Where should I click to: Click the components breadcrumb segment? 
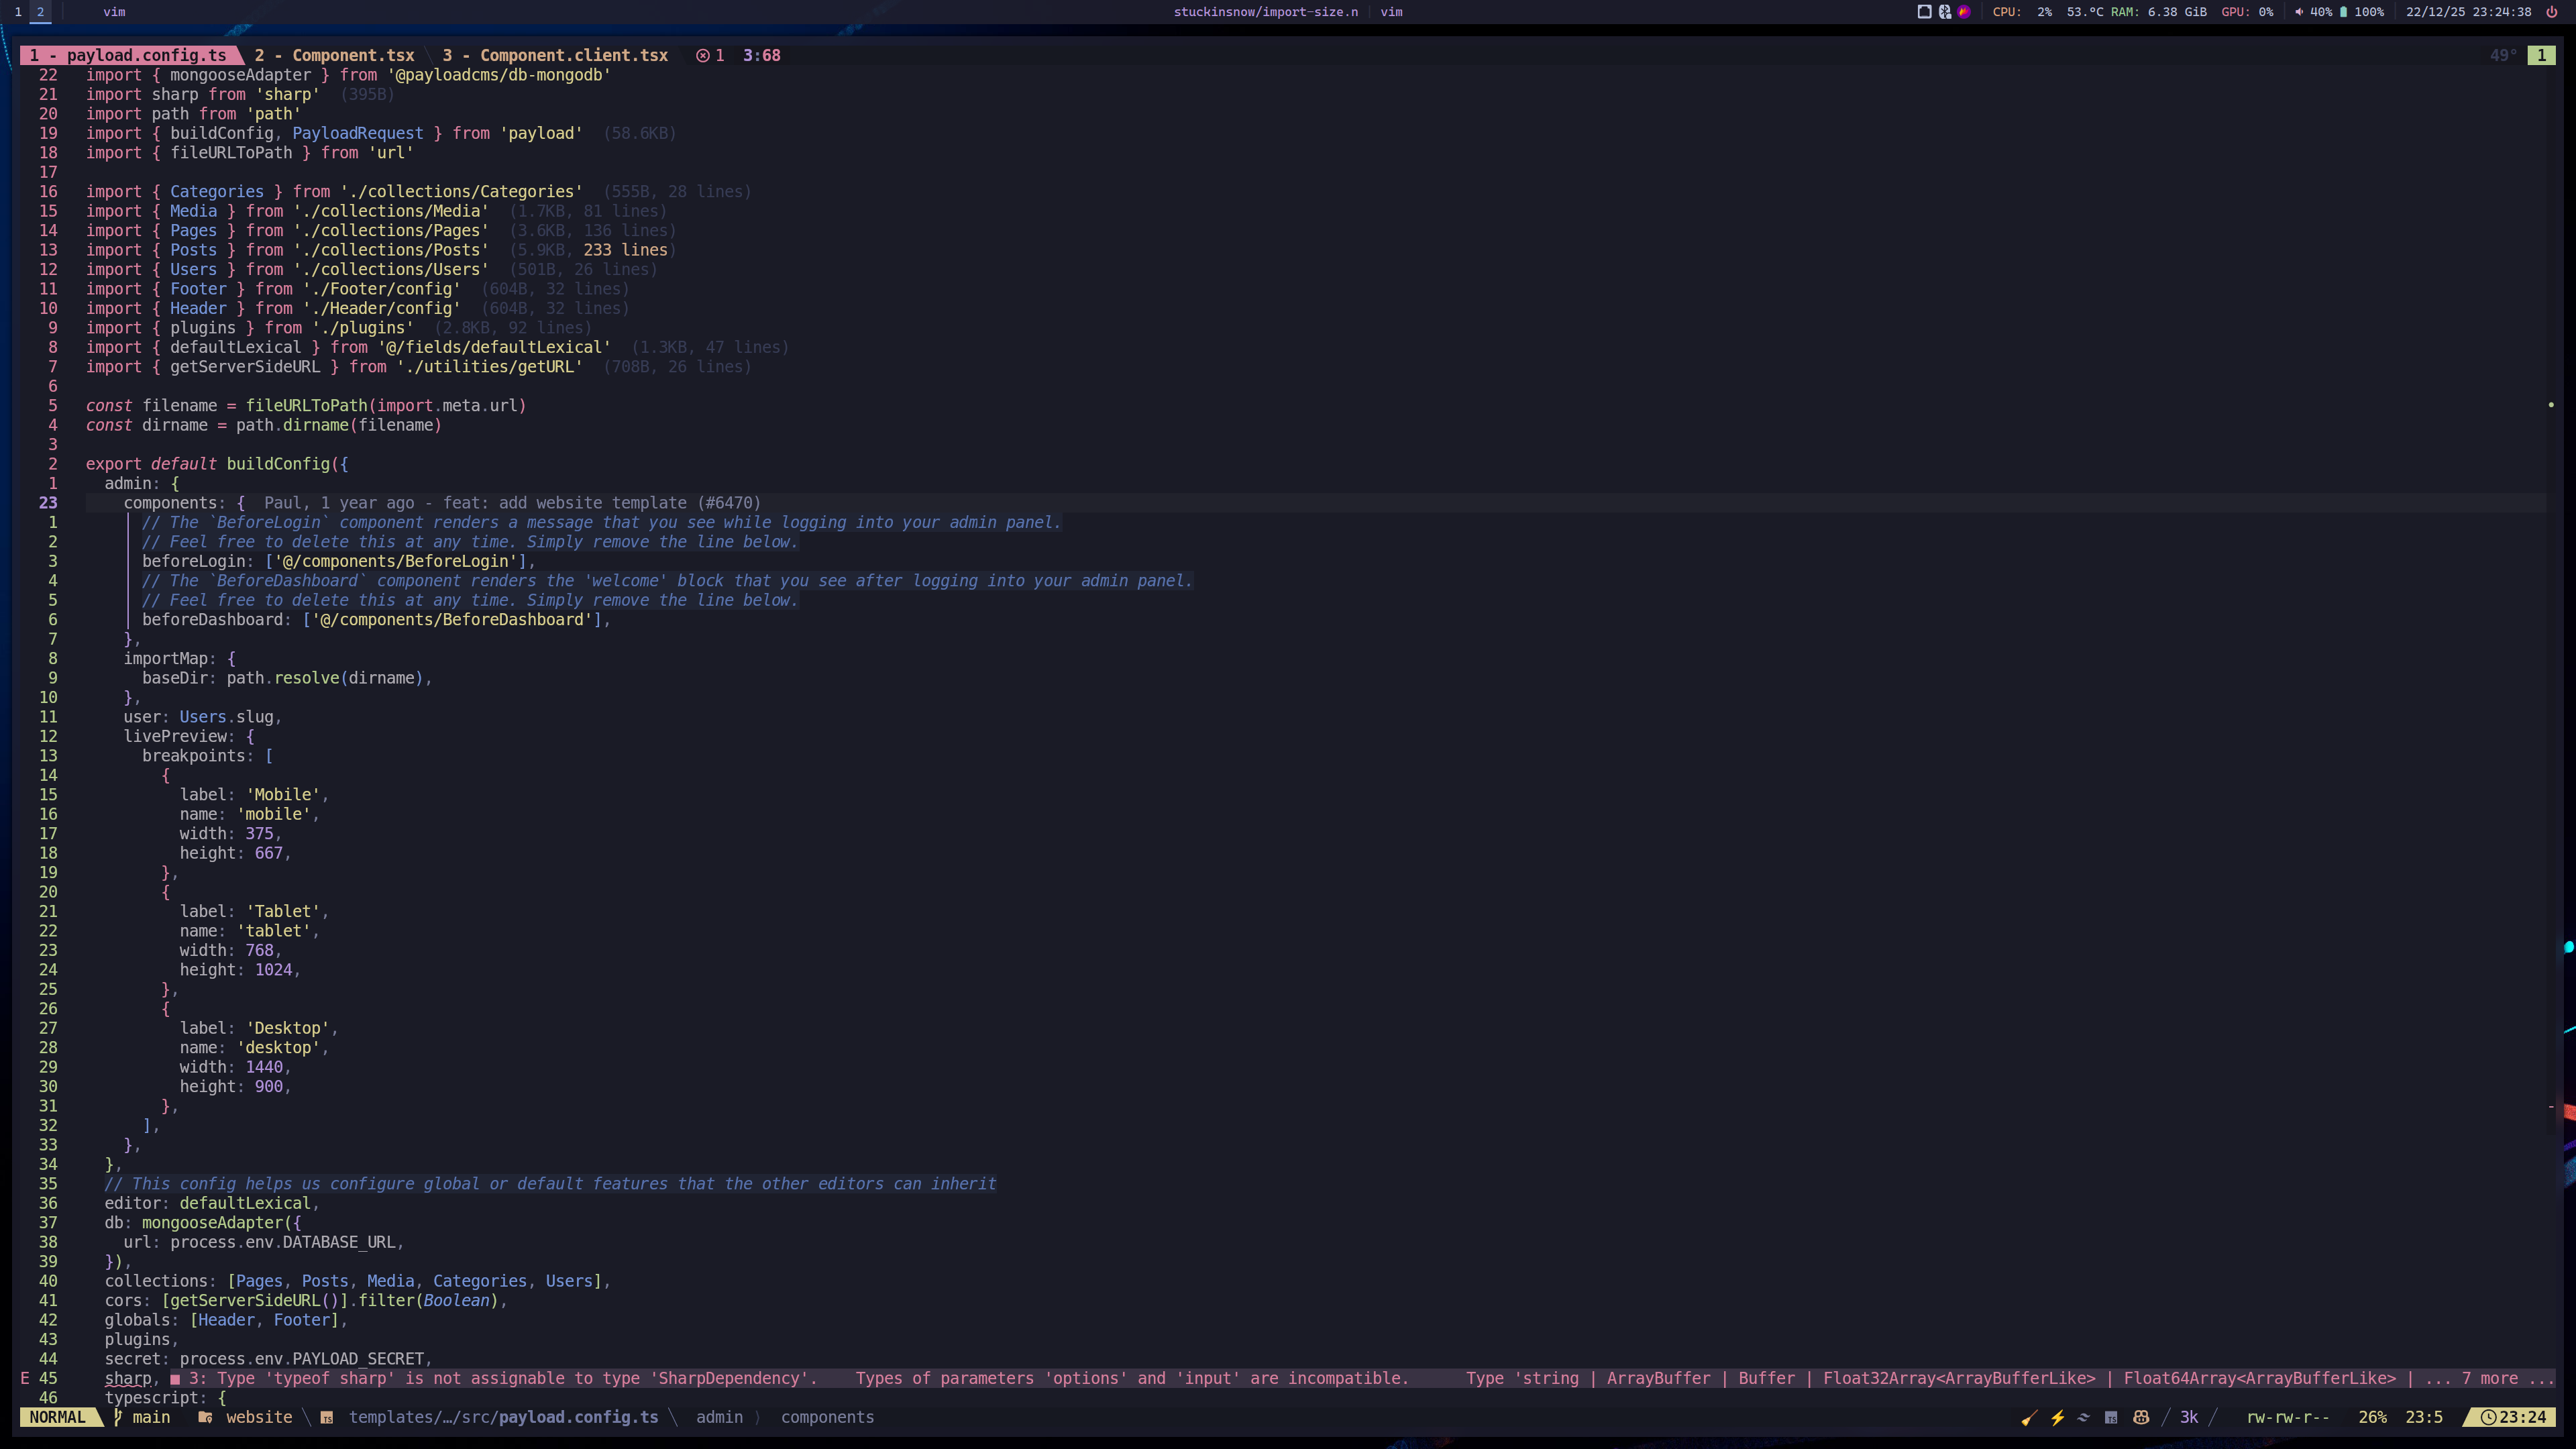(827, 1418)
